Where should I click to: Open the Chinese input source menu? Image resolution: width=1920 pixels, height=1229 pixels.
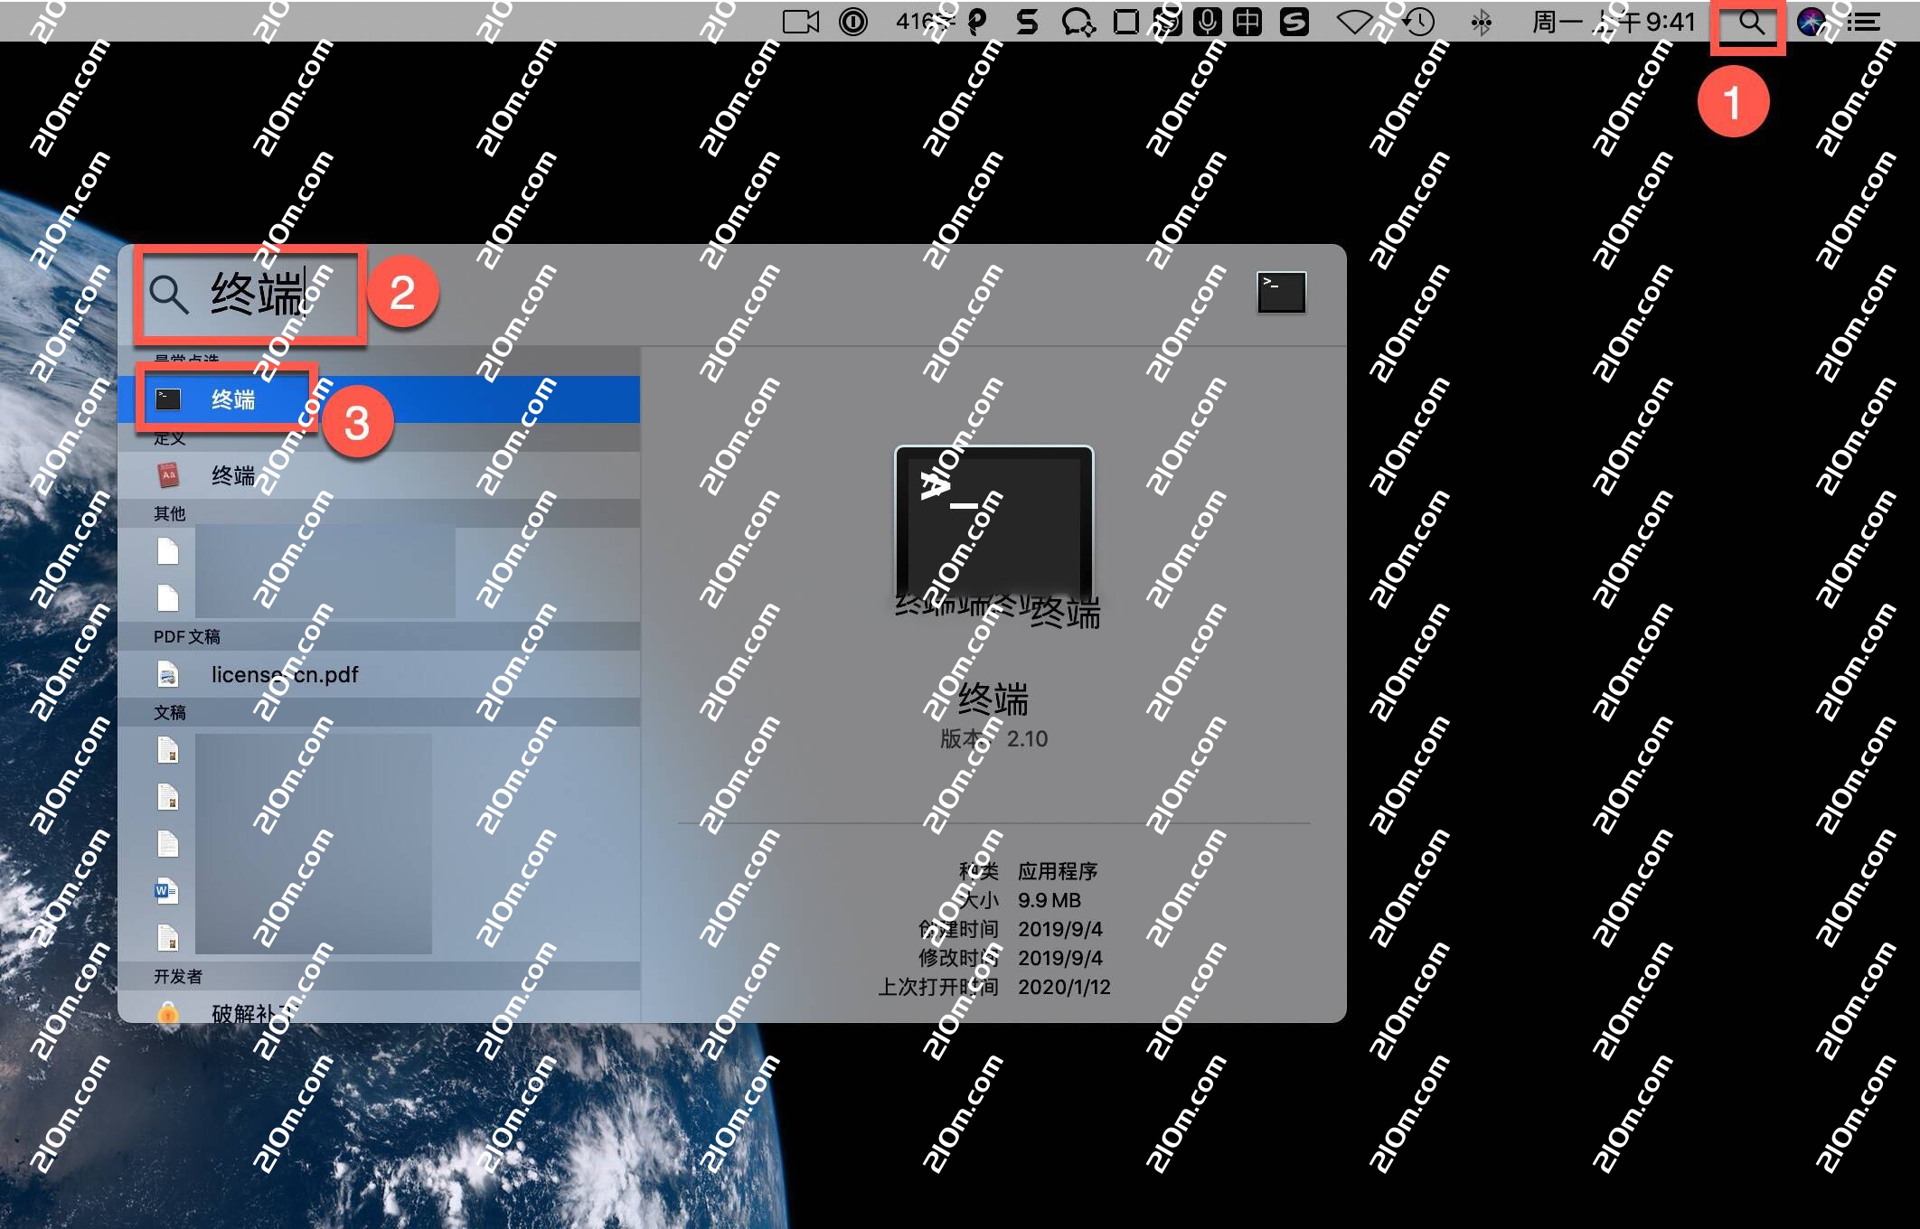1247,23
